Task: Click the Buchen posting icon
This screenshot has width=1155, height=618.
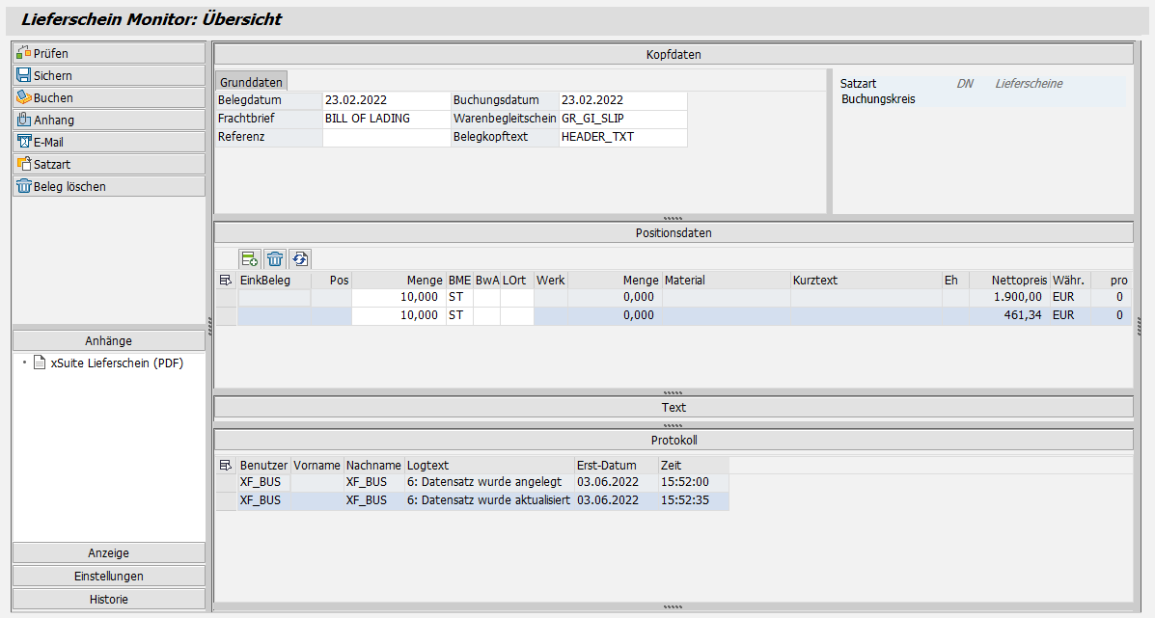Action: pos(24,96)
